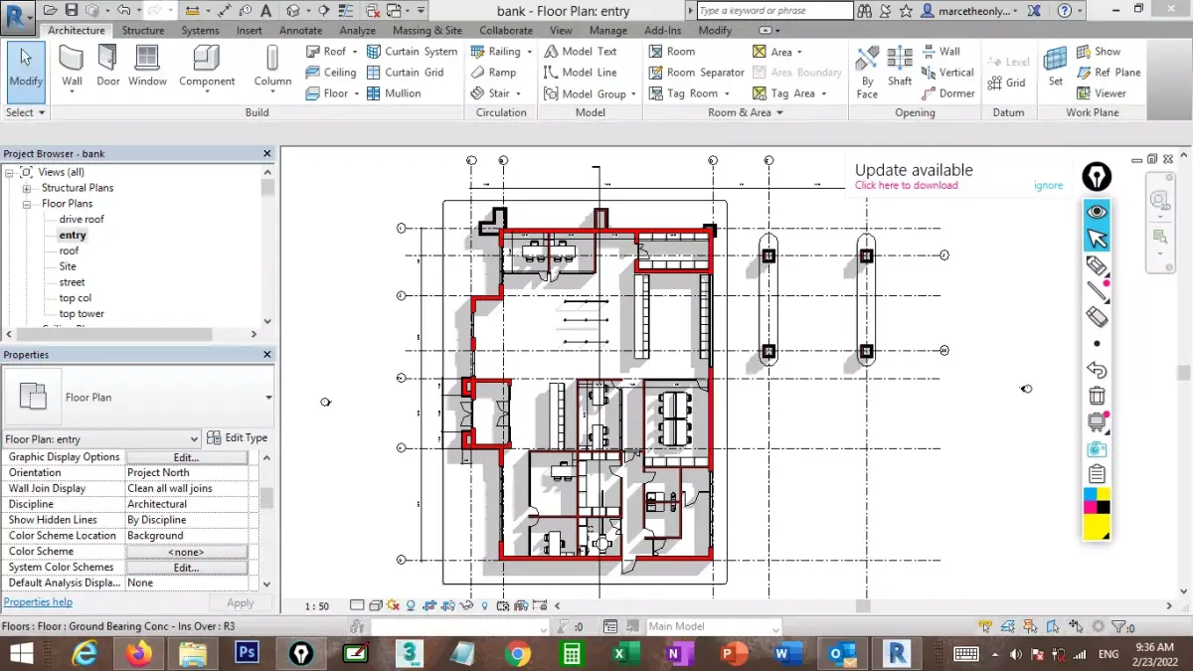The image size is (1193, 671).
Task: Toggle the Select Links status bar icon
Action: coord(985,626)
